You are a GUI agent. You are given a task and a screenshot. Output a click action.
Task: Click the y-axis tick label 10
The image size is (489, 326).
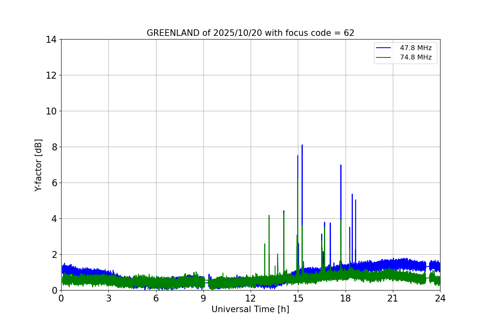click(x=51, y=111)
